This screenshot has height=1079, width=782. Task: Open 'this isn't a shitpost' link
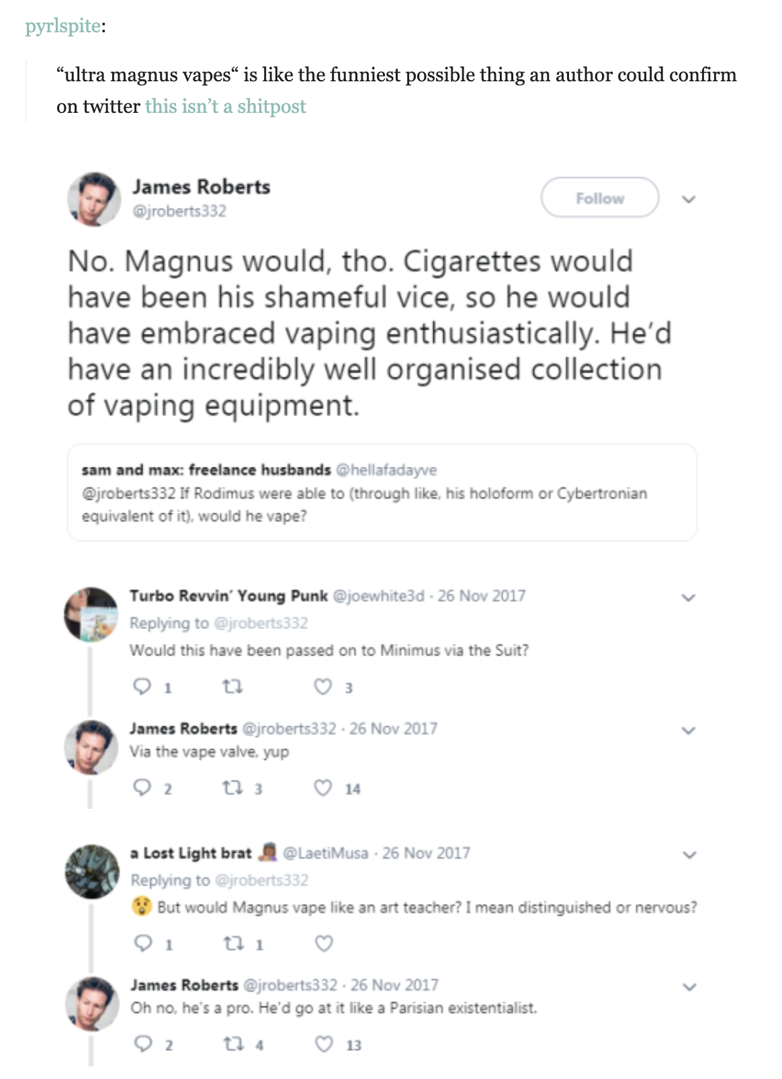click(225, 106)
